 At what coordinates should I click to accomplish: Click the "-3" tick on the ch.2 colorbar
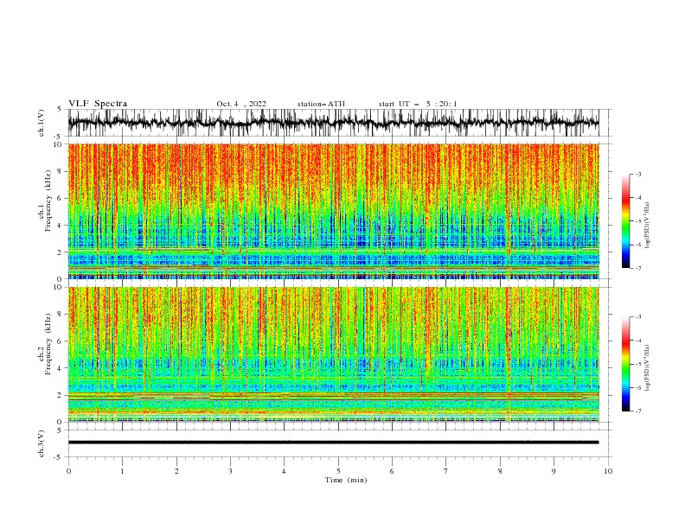click(637, 317)
